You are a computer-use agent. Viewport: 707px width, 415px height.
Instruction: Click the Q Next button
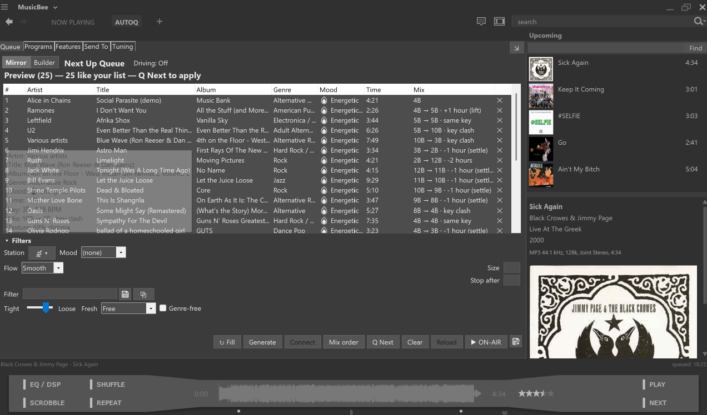[x=382, y=342]
